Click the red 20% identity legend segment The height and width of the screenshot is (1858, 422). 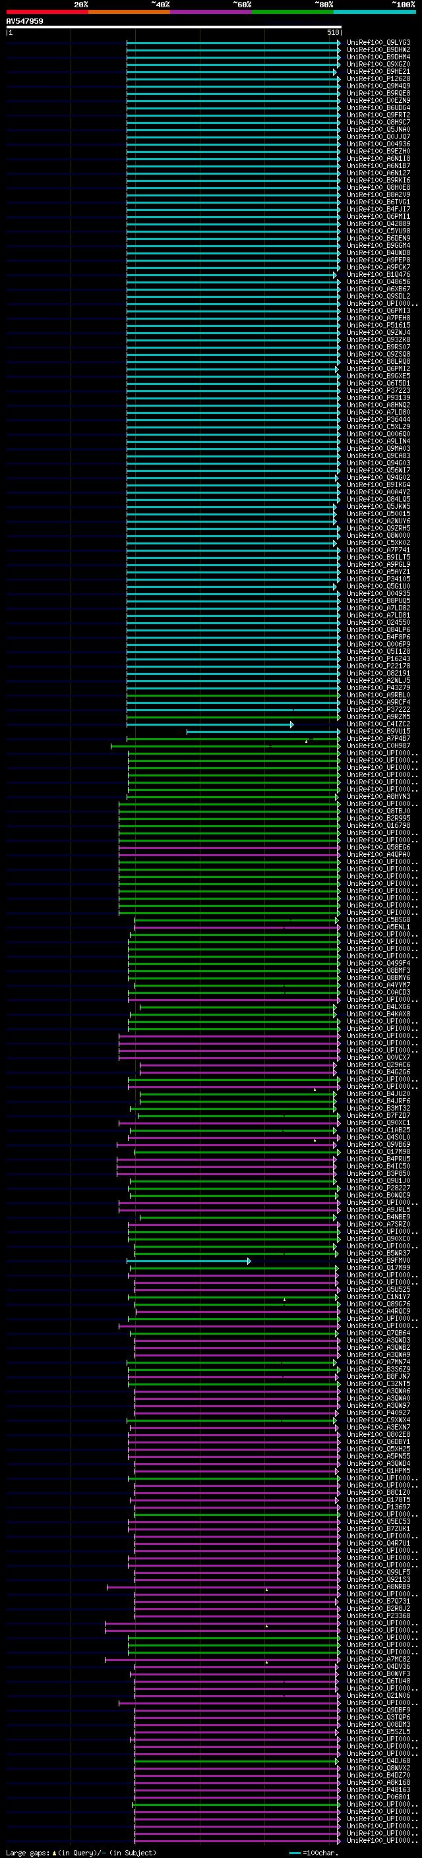47,12
